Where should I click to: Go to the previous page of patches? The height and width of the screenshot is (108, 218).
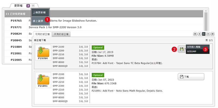(199, 34)
